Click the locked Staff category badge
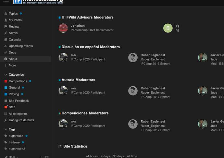Viewport: 224px width, 158px height. (x=6, y=107)
